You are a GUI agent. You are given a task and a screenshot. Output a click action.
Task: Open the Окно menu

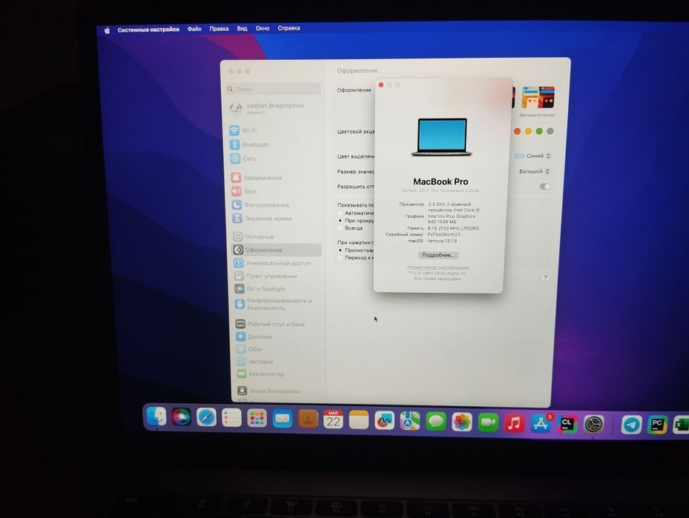(263, 28)
